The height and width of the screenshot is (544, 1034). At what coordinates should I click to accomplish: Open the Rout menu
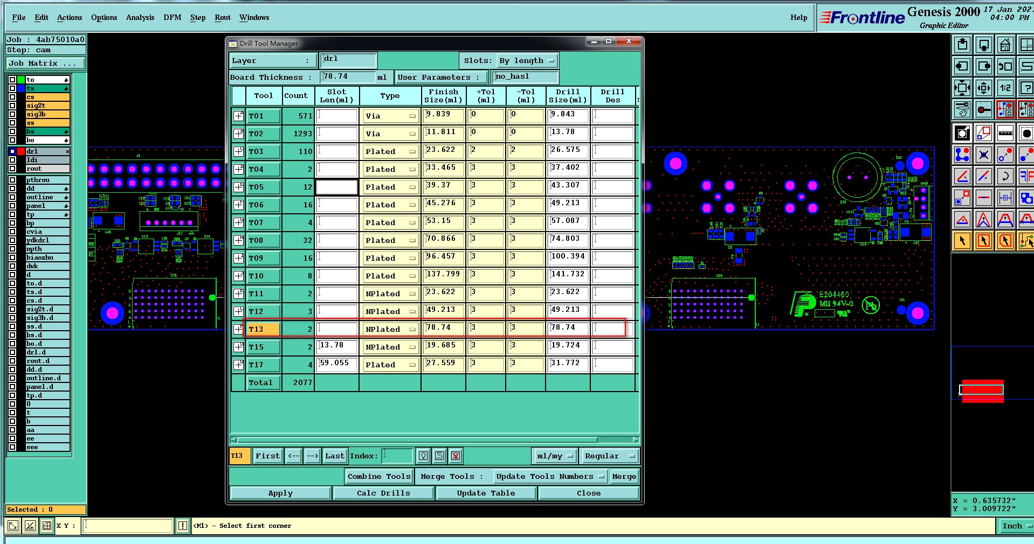coord(223,17)
